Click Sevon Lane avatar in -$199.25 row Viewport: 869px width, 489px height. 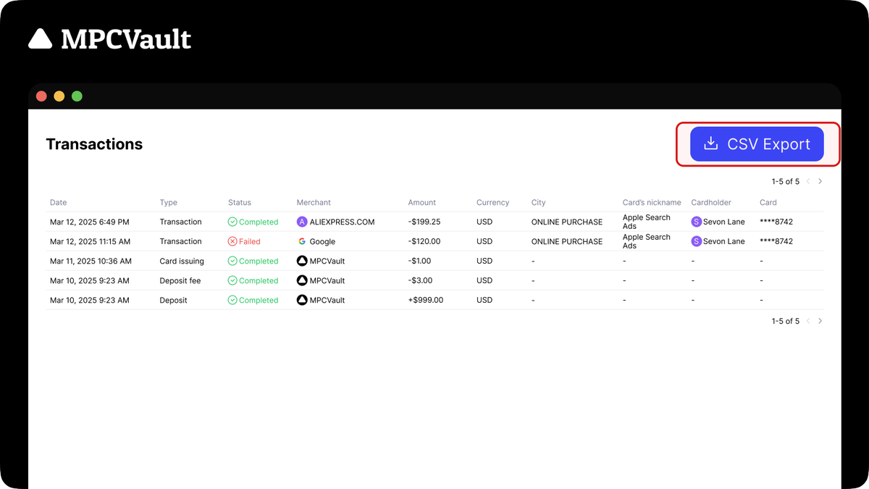697,222
